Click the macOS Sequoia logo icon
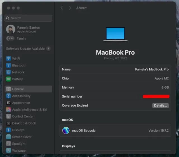This screenshot has width=179, height=157. pyautogui.click(x=66, y=130)
